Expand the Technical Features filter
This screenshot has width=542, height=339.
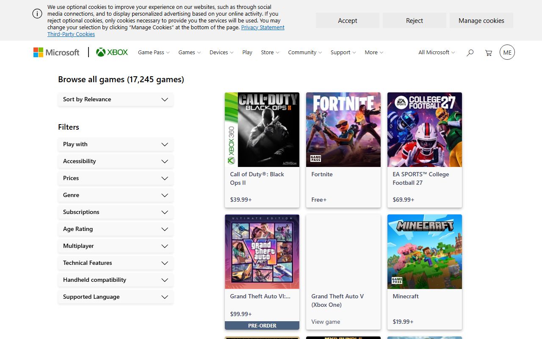point(116,263)
